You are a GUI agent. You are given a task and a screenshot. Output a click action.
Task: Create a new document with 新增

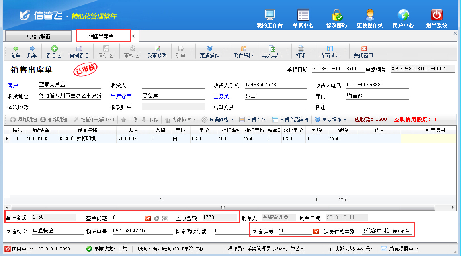click(54, 52)
